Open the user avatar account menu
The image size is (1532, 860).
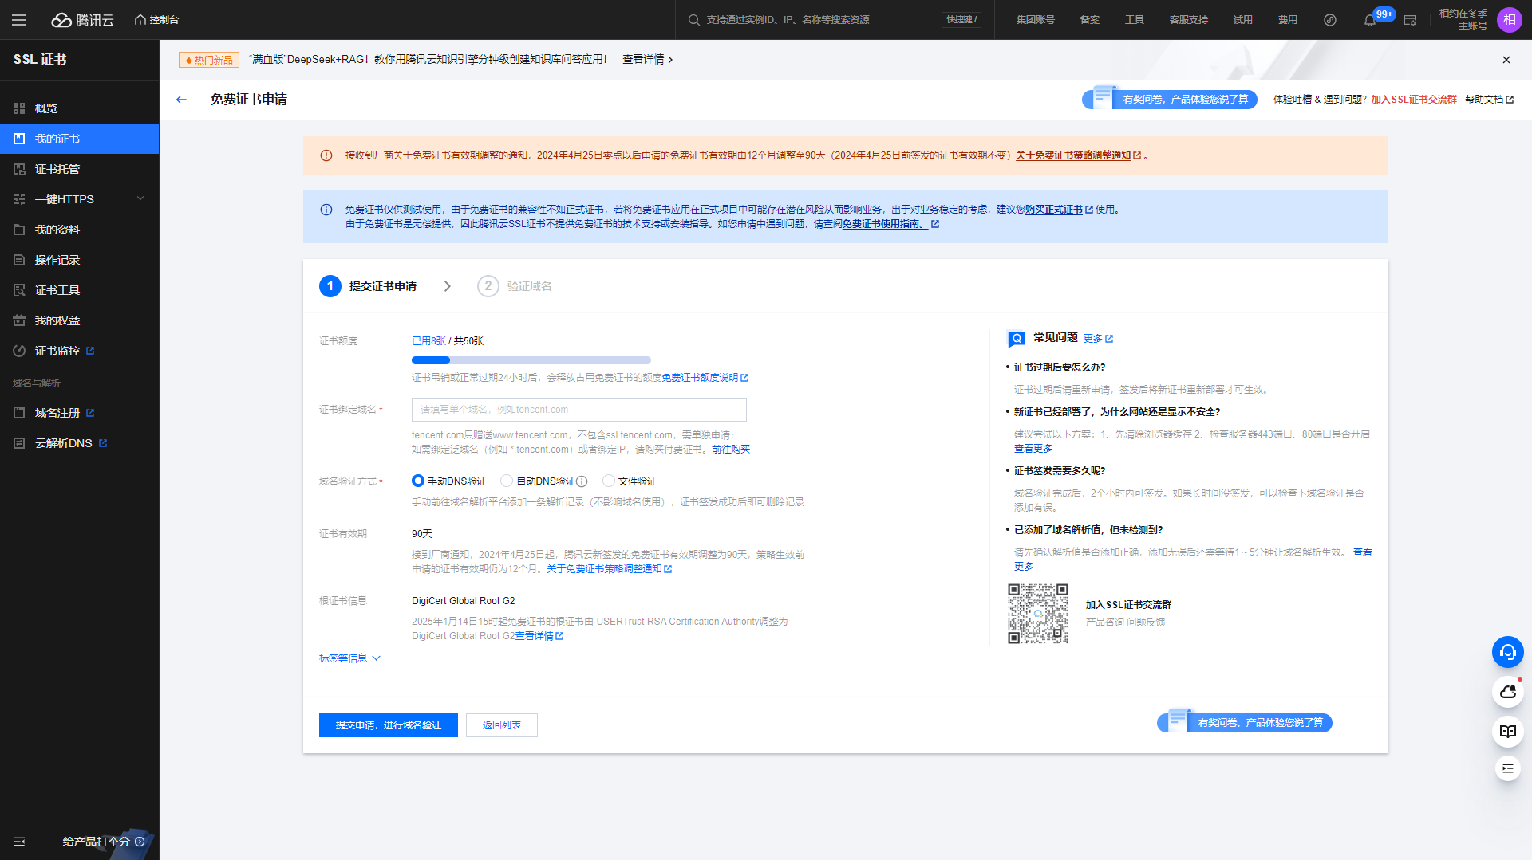coord(1509,20)
